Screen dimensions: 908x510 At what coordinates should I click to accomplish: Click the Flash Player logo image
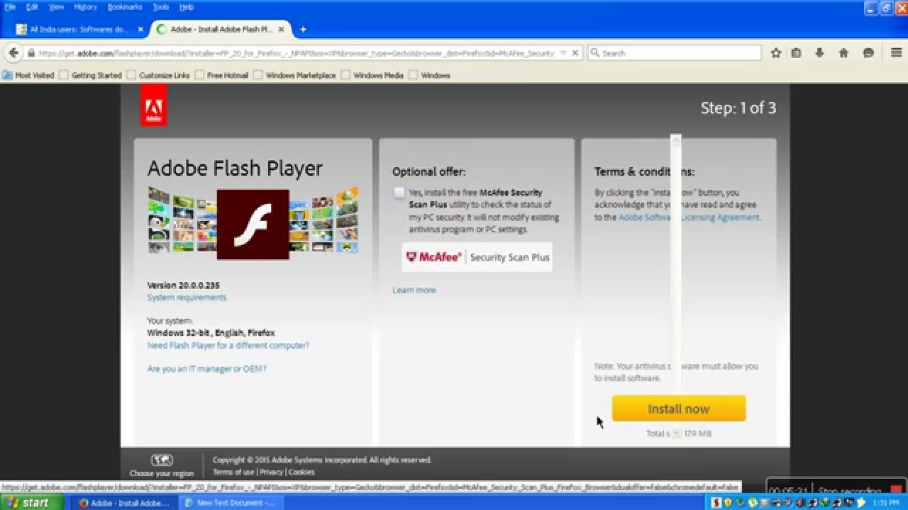(253, 224)
